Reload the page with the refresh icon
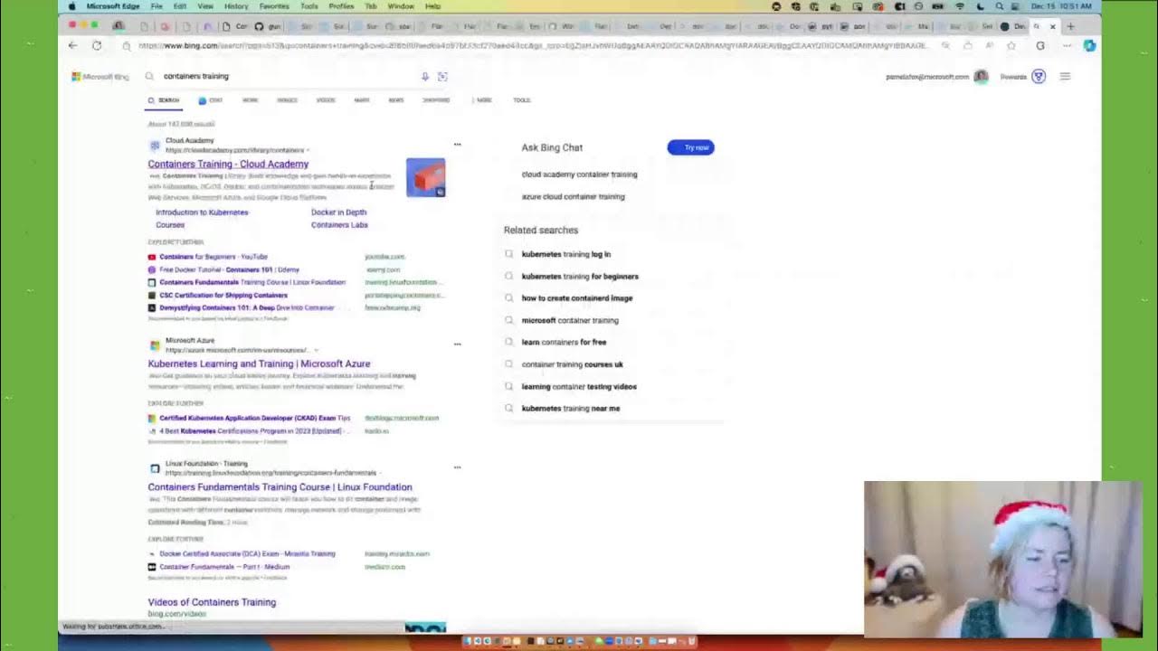 (x=97, y=45)
